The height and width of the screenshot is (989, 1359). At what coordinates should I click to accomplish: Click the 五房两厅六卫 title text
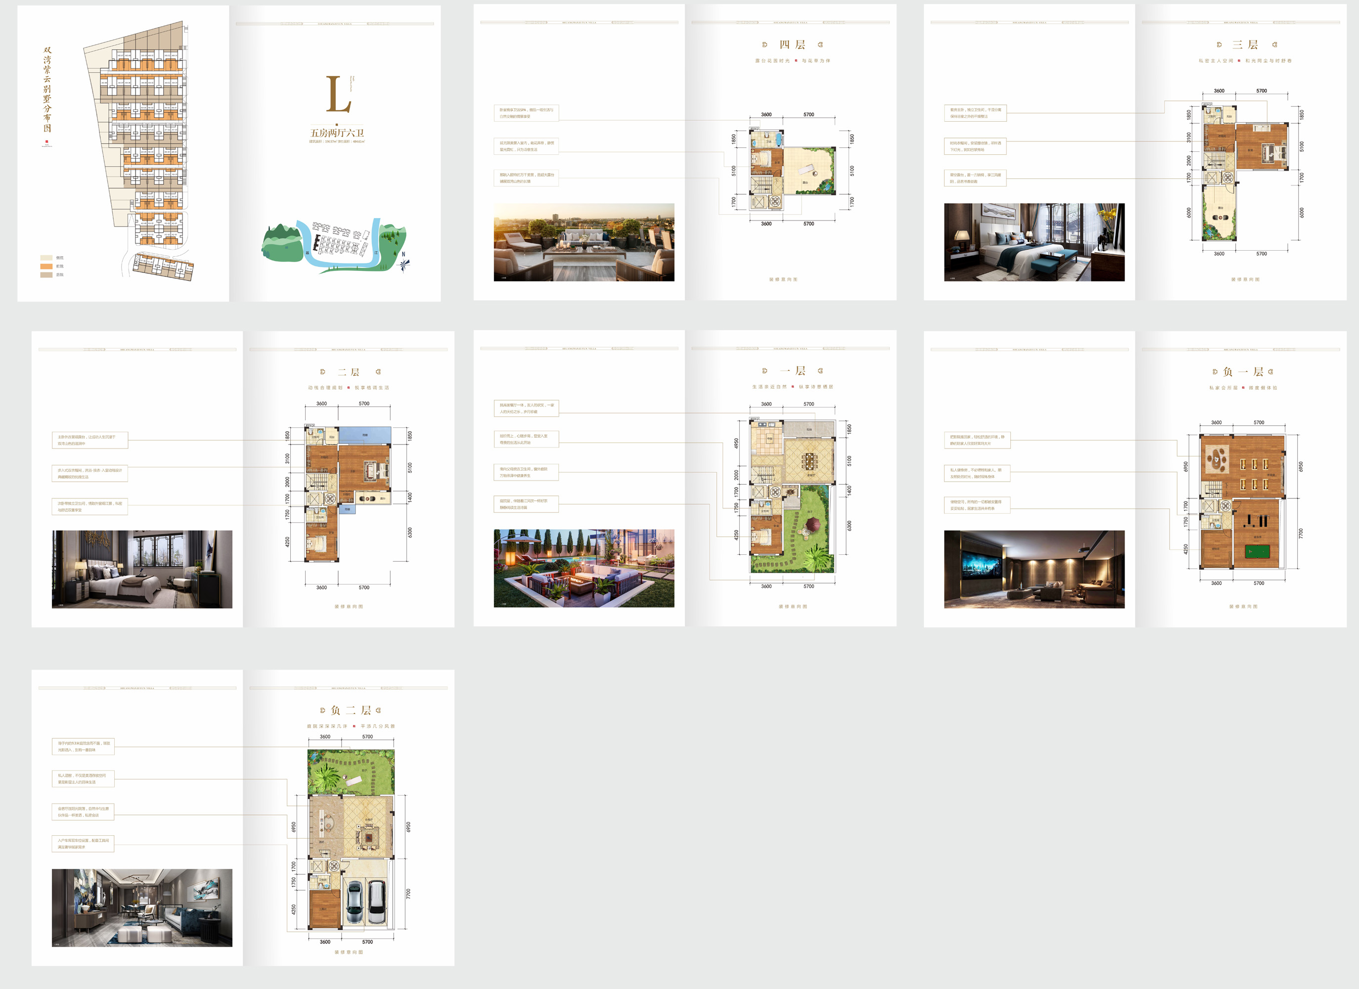337,133
